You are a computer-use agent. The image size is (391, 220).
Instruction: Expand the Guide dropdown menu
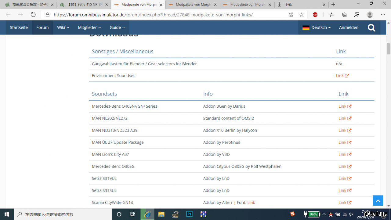(117, 27)
